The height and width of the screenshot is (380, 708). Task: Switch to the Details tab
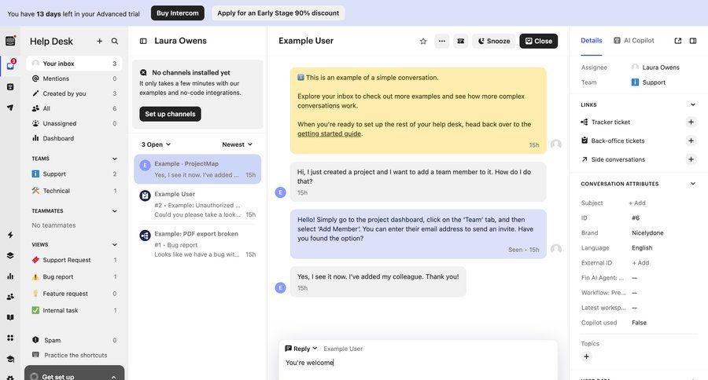tap(591, 41)
